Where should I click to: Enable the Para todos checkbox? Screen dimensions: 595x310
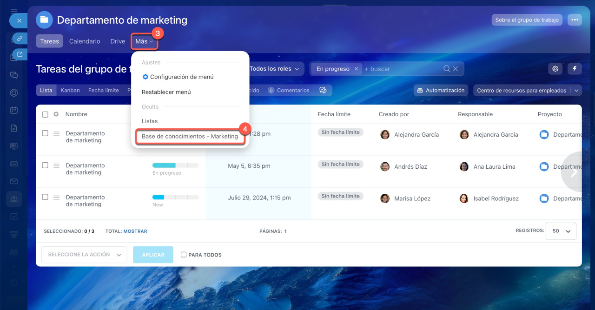[x=184, y=255]
